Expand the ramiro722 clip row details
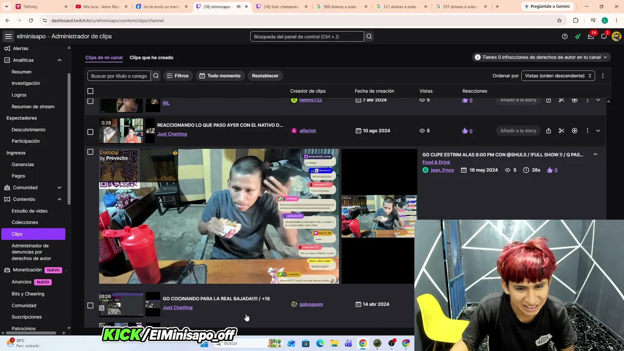624x351 pixels. tap(598, 100)
